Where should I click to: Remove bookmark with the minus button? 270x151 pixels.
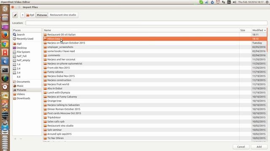[x=21, y=139]
